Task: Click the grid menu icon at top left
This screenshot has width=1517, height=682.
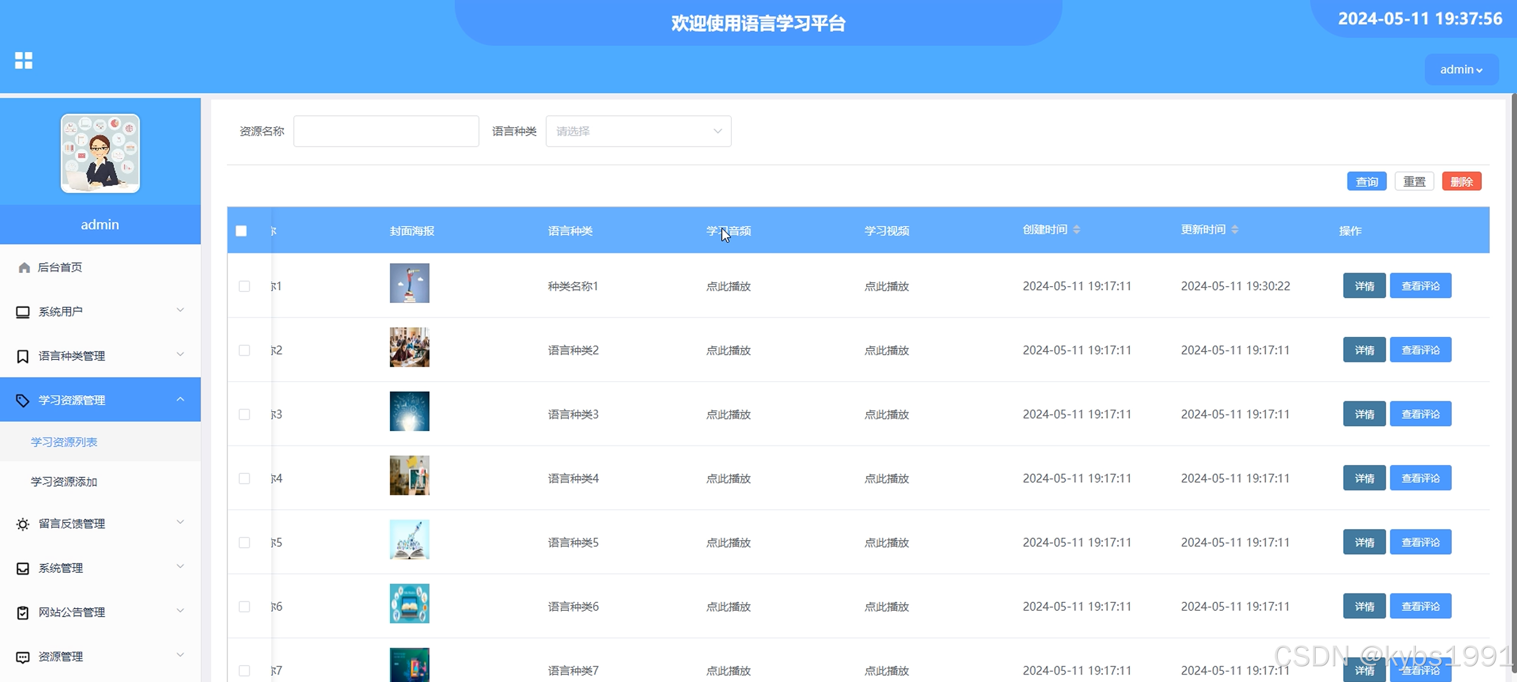Action: click(24, 60)
